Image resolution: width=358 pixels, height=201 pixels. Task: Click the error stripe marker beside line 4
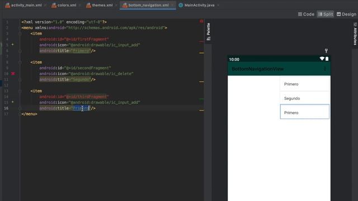pyautogui.click(x=201, y=41)
